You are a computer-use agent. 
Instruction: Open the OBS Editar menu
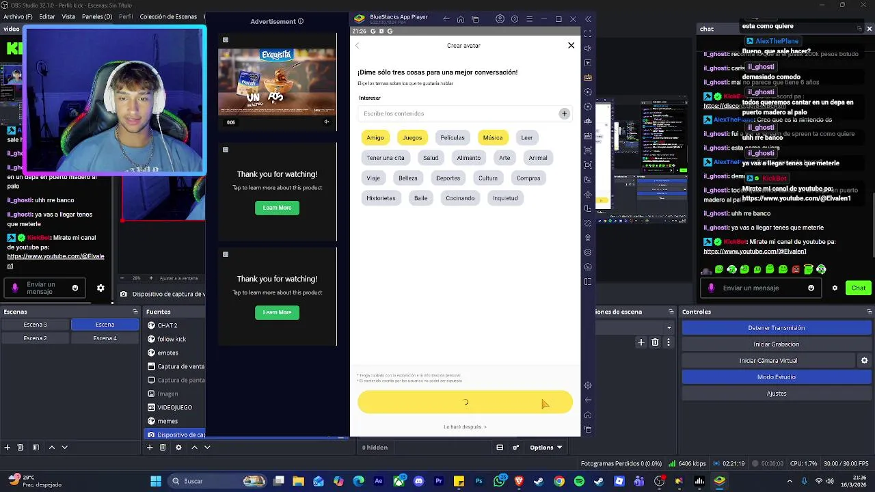click(47, 16)
